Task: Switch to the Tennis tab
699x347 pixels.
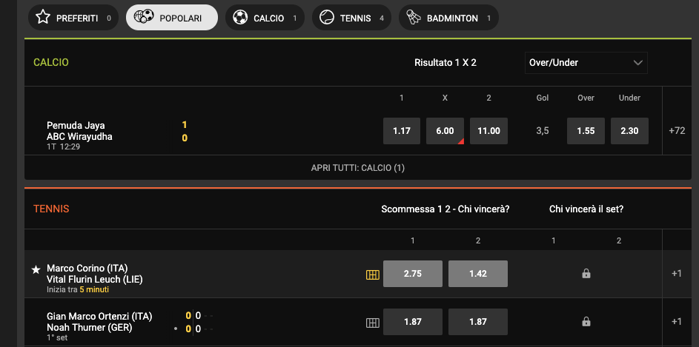Action: tap(351, 18)
